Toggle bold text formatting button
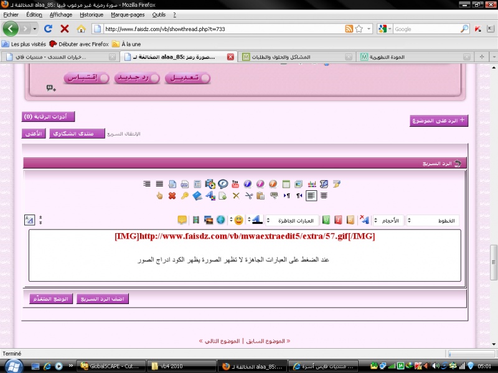This screenshot has height=373, width=498. click(351, 220)
